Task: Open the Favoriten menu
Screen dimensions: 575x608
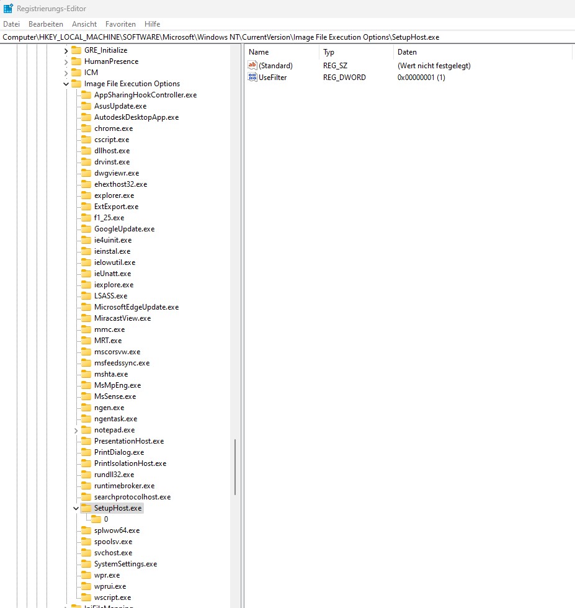Action: 120,24
